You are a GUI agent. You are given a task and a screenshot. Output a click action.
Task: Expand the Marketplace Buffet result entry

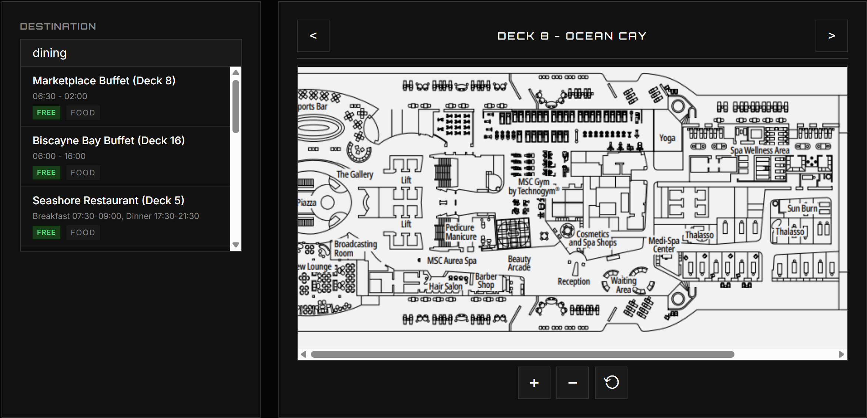(x=104, y=80)
